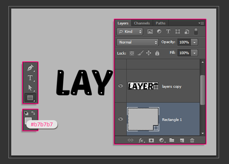
Task: Select the Rectangle 1 layer name
Action: [172, 120]
